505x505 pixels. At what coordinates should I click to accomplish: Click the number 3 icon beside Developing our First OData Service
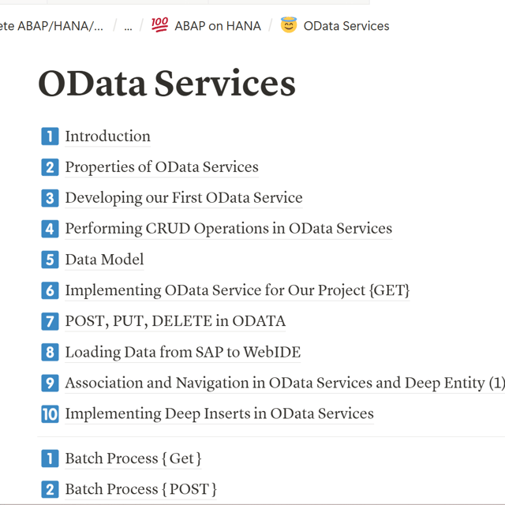coord(50,198)
